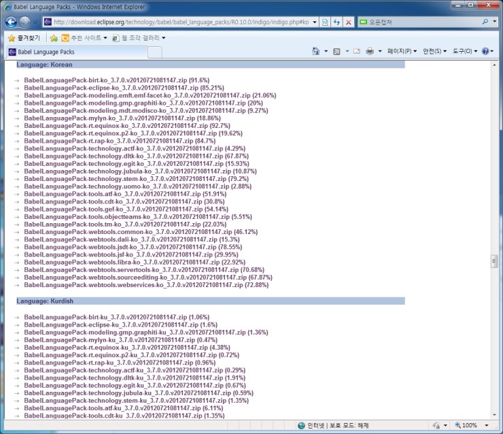This screenshot has width=503, height=434.
Task: Click the RSS feeds icon
Action: tap(336, 52)
